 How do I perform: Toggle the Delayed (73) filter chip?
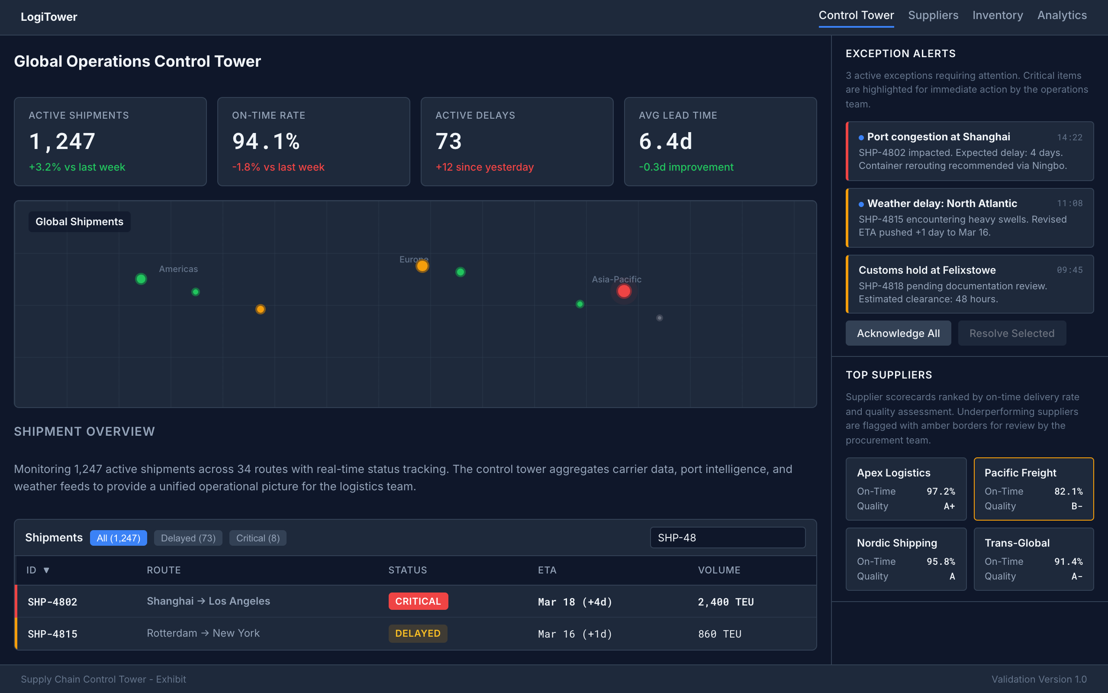click(x=188, y=538)
